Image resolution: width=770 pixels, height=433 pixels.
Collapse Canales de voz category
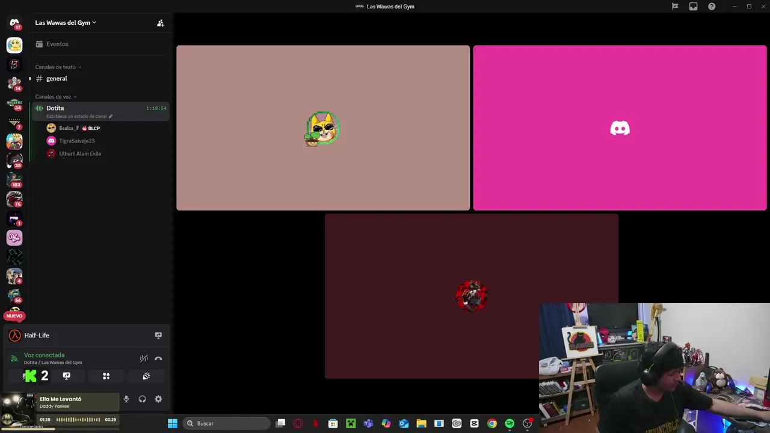[55, 96]
